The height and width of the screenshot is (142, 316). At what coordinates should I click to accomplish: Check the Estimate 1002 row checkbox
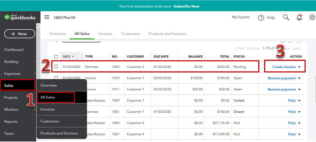[x=56, y=67]
